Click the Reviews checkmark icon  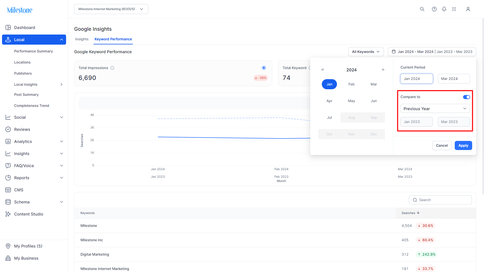[8, 129]
